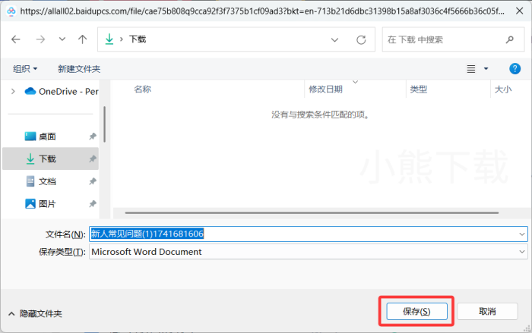Sort by the 大小 column header
Image resolution: width=532 pixels, height=333 pixels.
point(503,90)
